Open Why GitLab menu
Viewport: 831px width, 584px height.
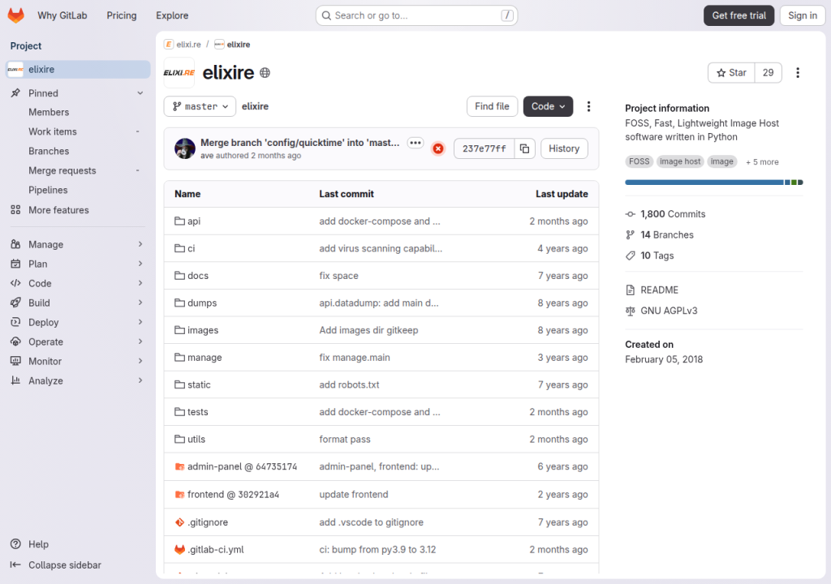pyautogui.click(x=62, y=15)
